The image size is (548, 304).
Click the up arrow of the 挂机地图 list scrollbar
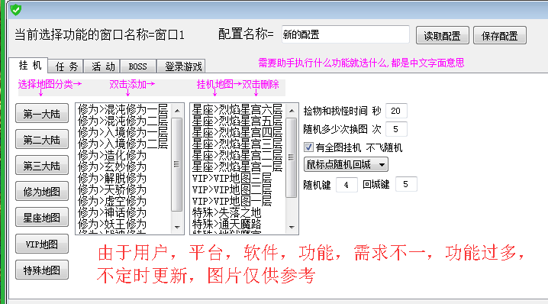coord(292,111)
